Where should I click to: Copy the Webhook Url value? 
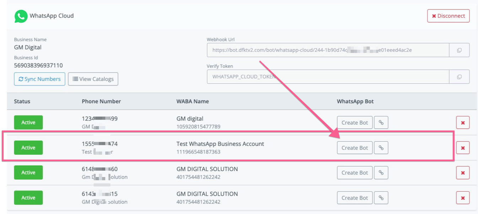[459, 50]
